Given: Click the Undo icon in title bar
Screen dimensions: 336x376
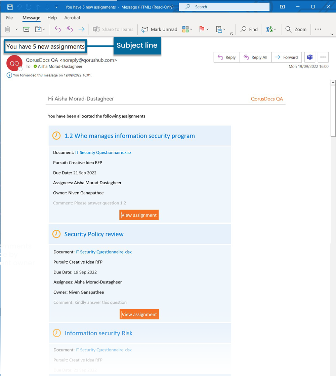Looking at the screenshot, I should [x=19, y=7].
